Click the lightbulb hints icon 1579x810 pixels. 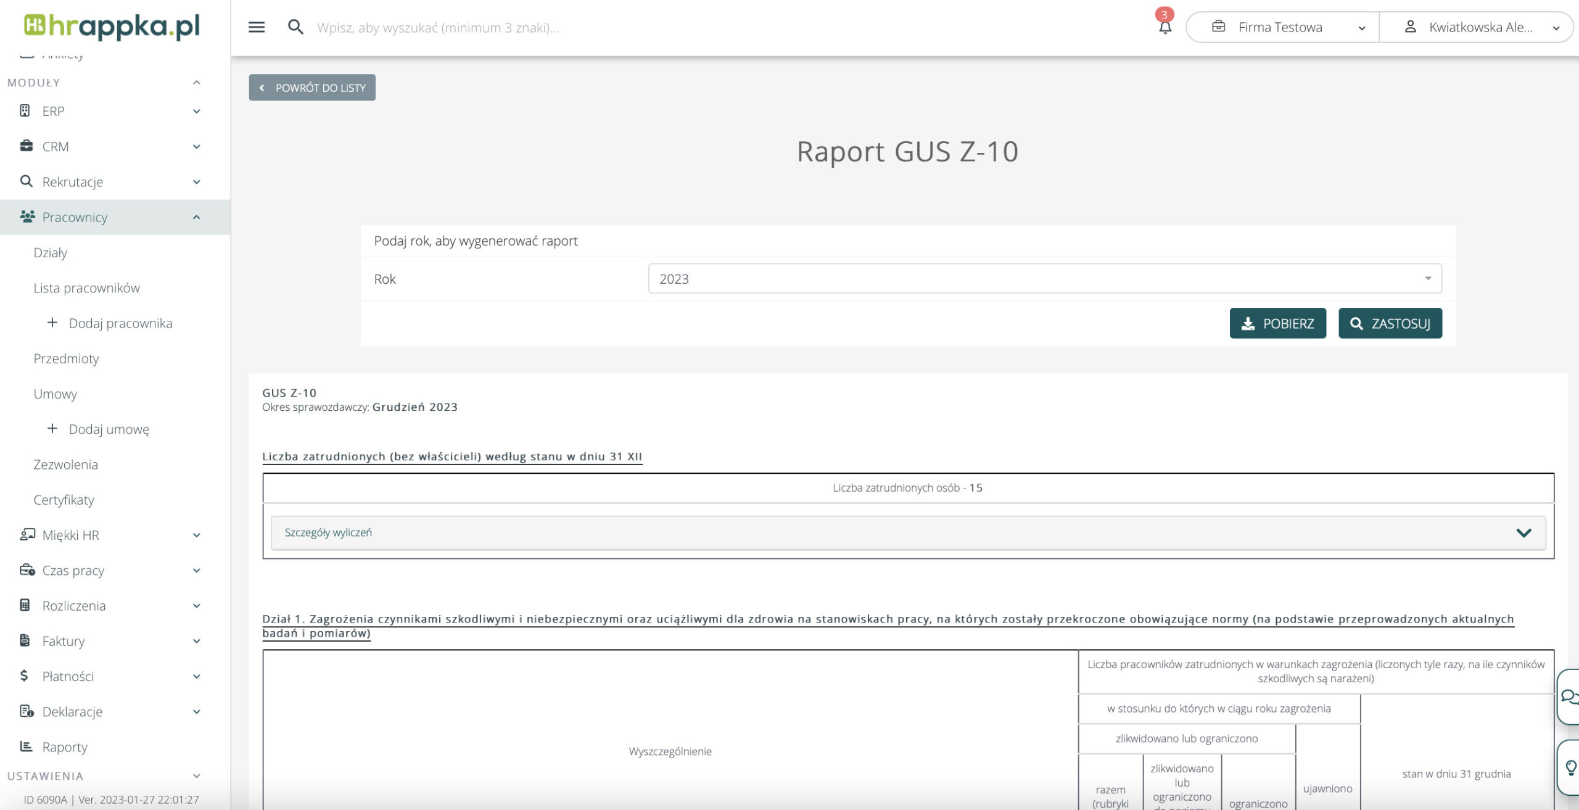pos(1570,767)
